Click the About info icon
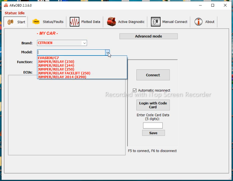The image size is (233, 181). [x=198, y=22]
